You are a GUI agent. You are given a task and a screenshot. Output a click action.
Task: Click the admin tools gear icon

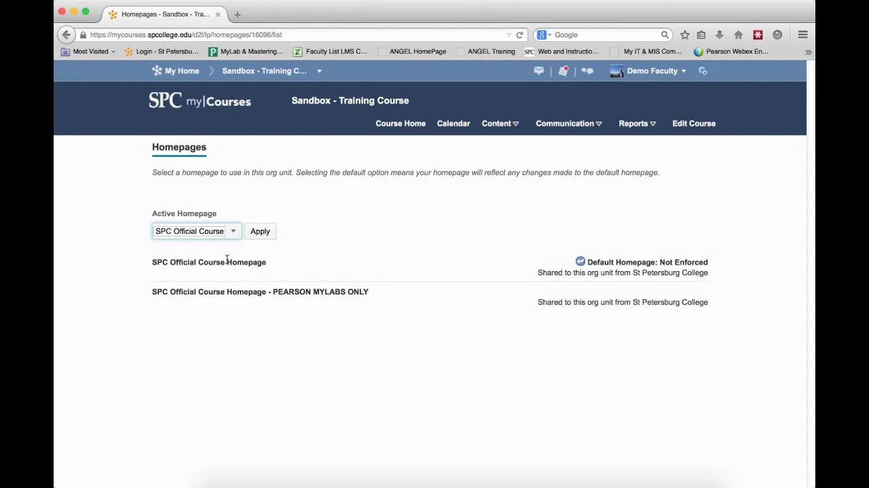[703, 70]
